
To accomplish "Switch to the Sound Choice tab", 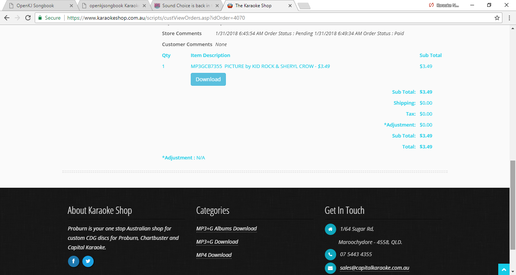I will (186, 6).
